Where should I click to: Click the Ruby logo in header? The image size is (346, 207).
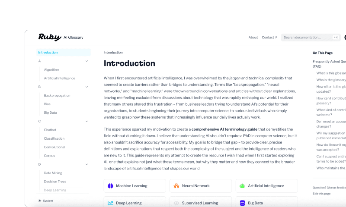[x=49, y=38]
